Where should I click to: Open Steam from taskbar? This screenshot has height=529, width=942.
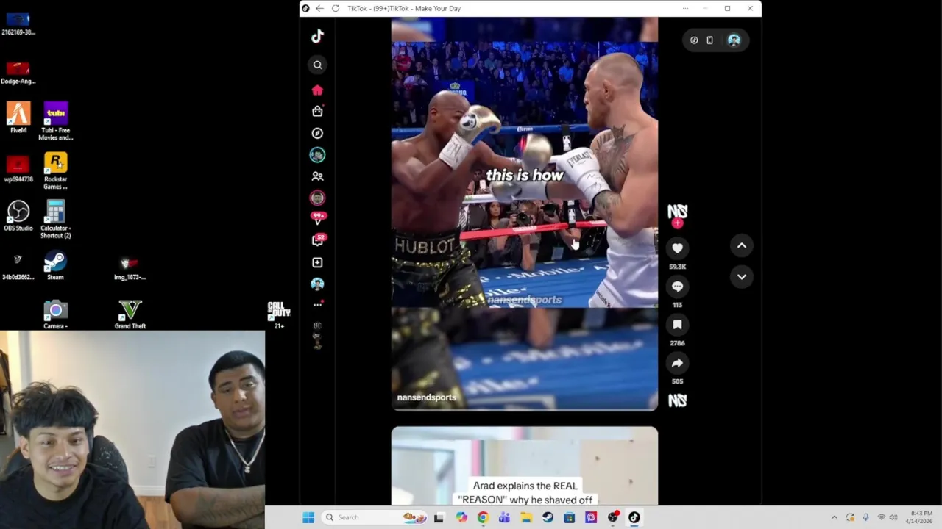(548, 517)
